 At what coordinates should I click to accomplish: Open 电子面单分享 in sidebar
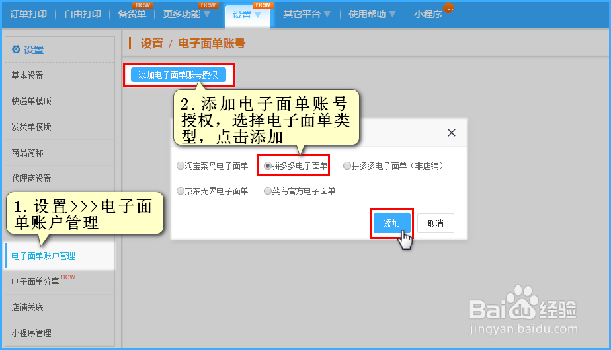[60, 281]
